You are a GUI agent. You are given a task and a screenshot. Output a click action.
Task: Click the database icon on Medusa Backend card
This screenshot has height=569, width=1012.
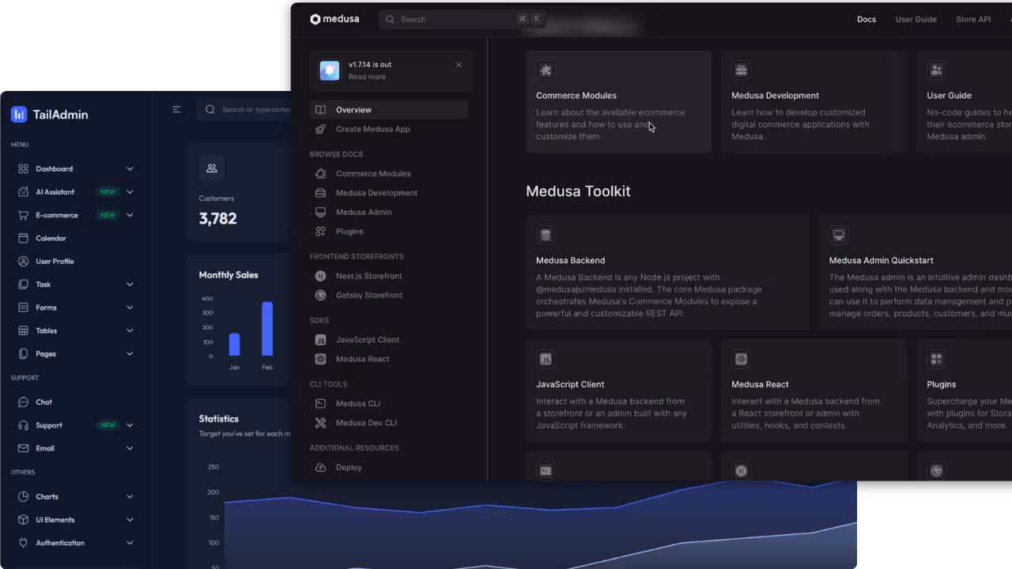point(545,235)
